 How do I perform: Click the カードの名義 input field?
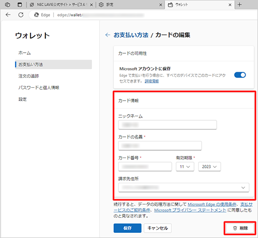tap(160, 146)
